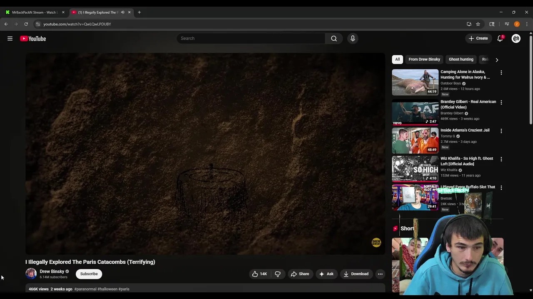Image resolution: width=533 pixels, height=299 pixels.
Task: Click the Create button
Action: (x=478, y=38)
